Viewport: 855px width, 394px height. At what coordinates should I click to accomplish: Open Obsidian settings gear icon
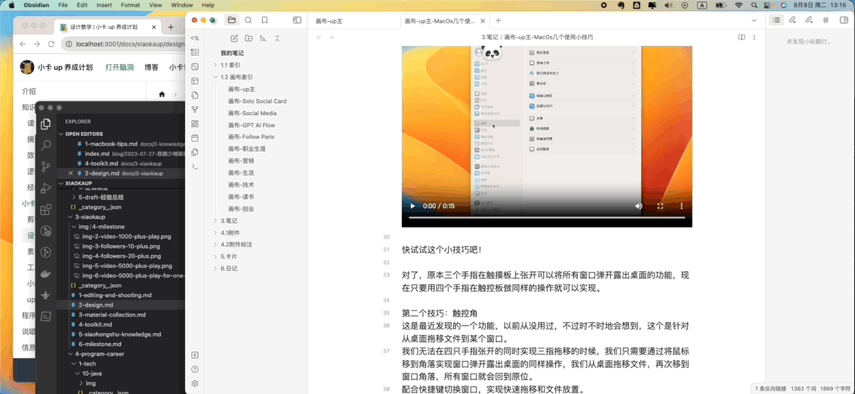tap(194, 383)
